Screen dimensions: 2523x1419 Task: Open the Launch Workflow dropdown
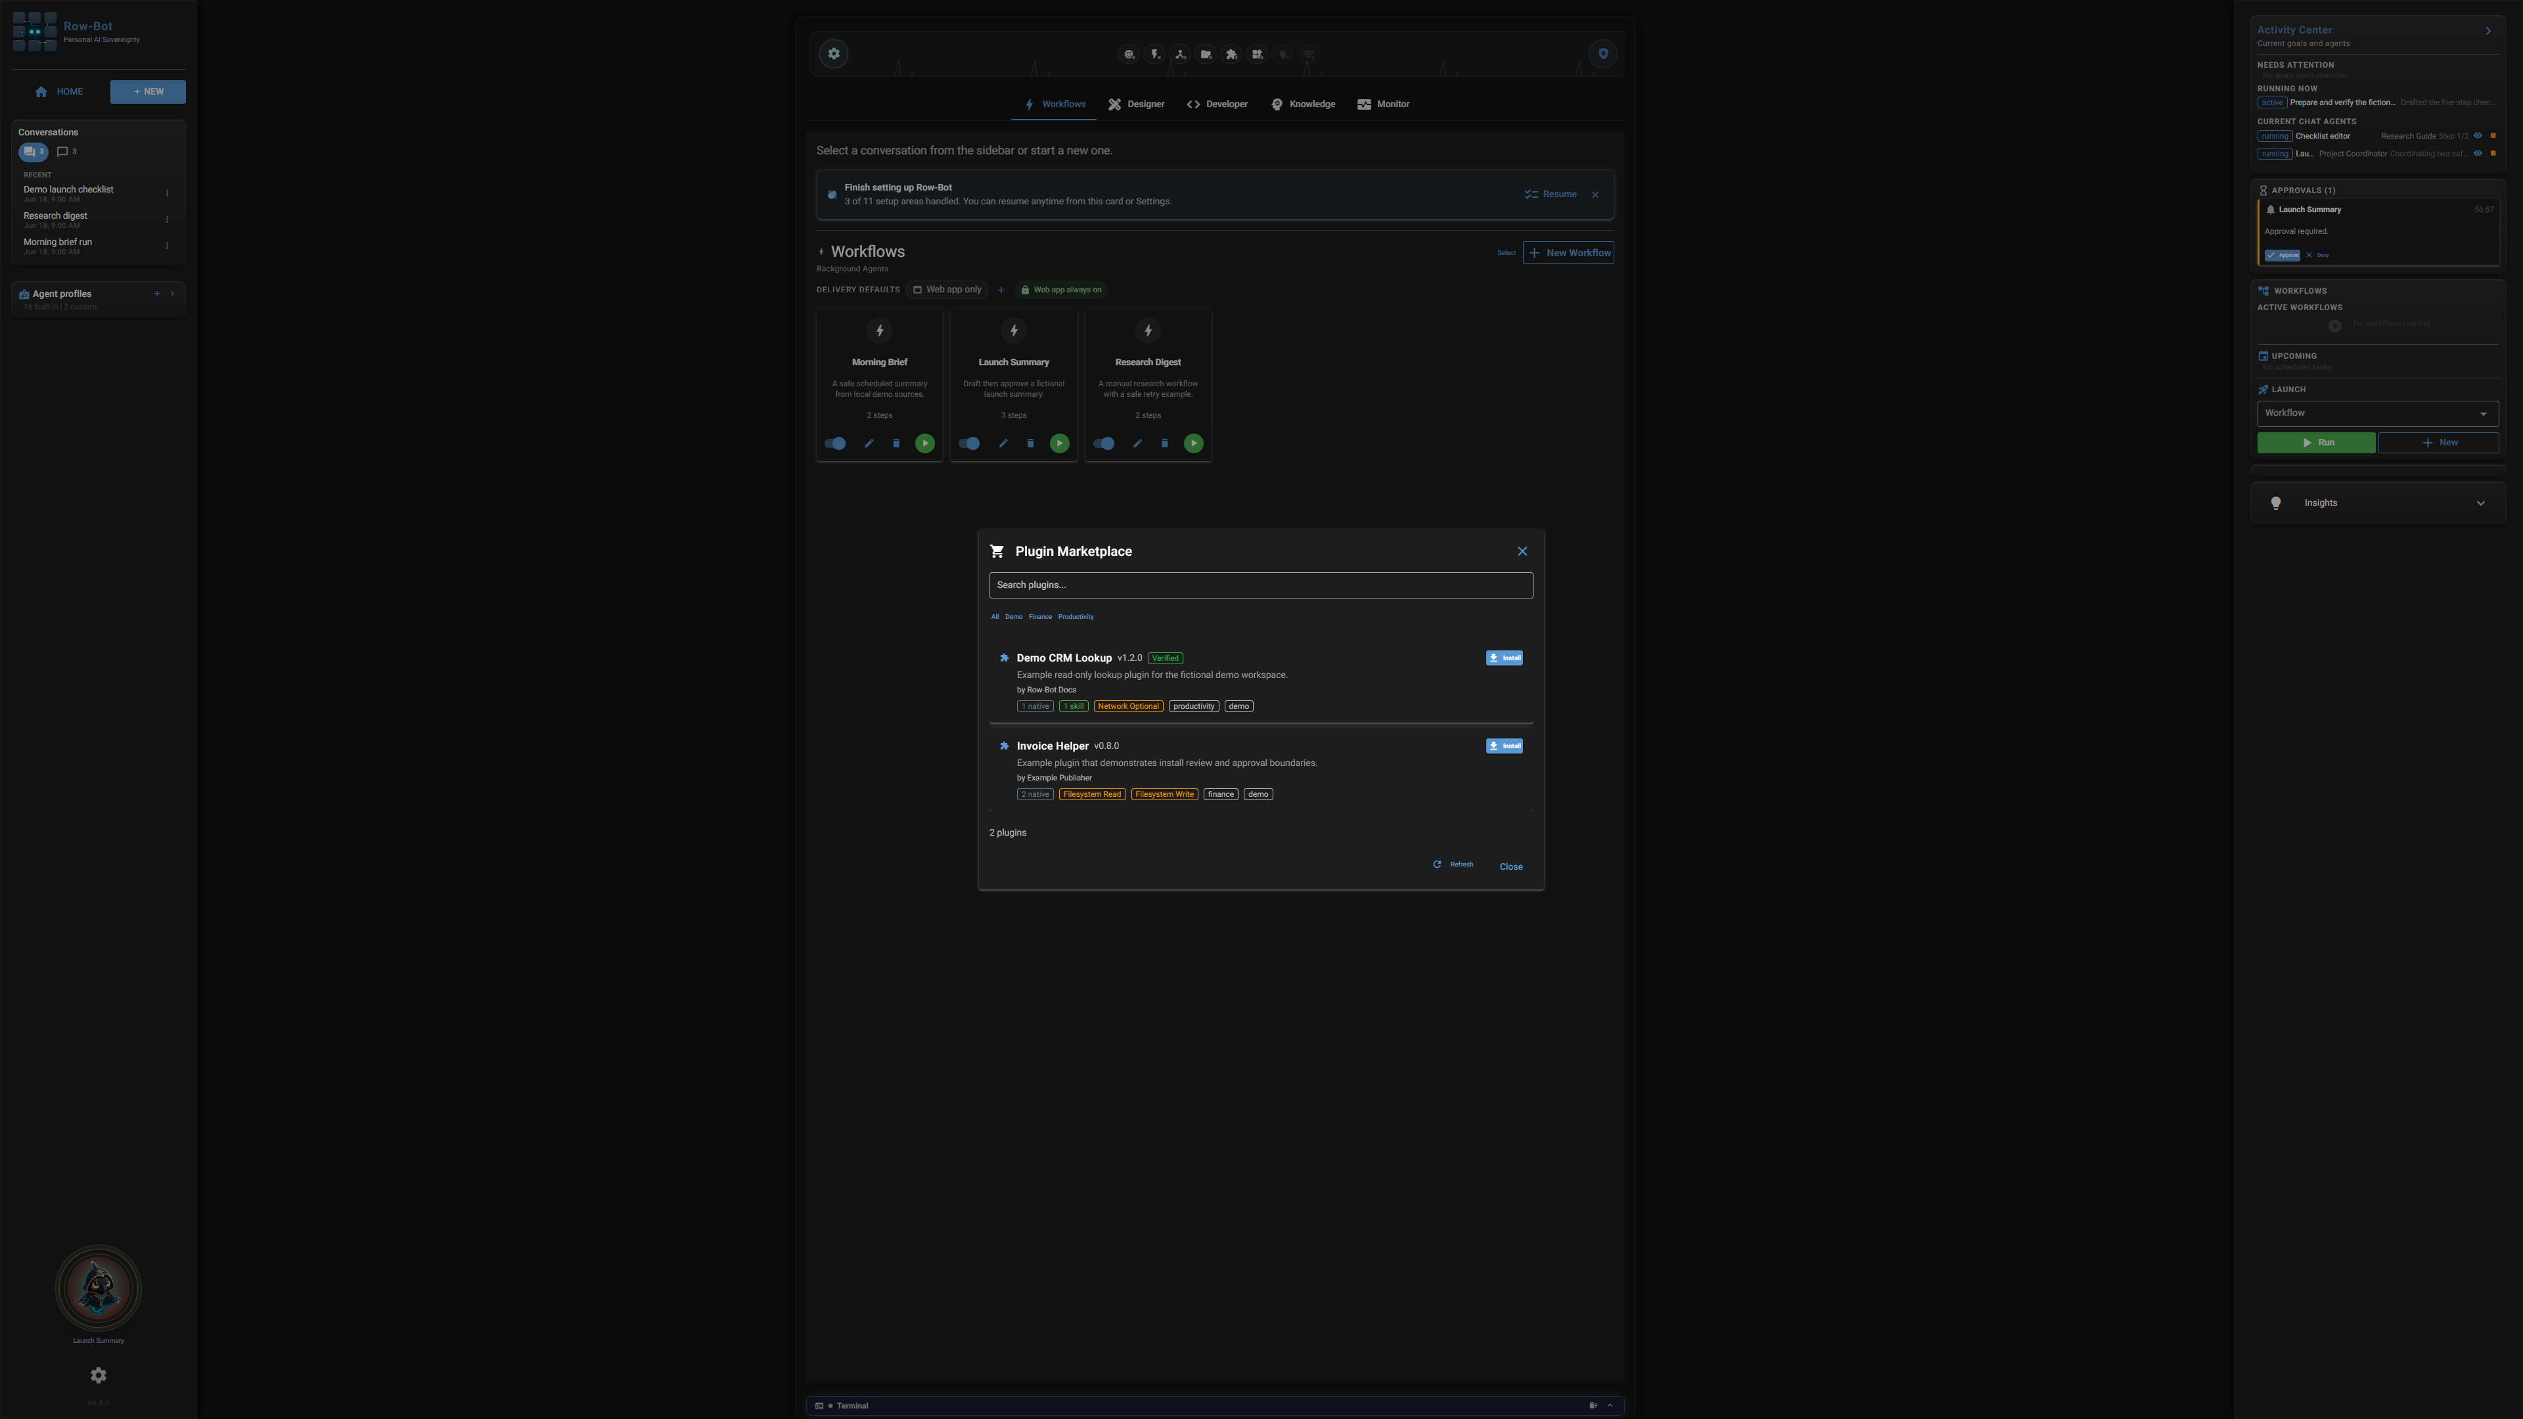2377,413
